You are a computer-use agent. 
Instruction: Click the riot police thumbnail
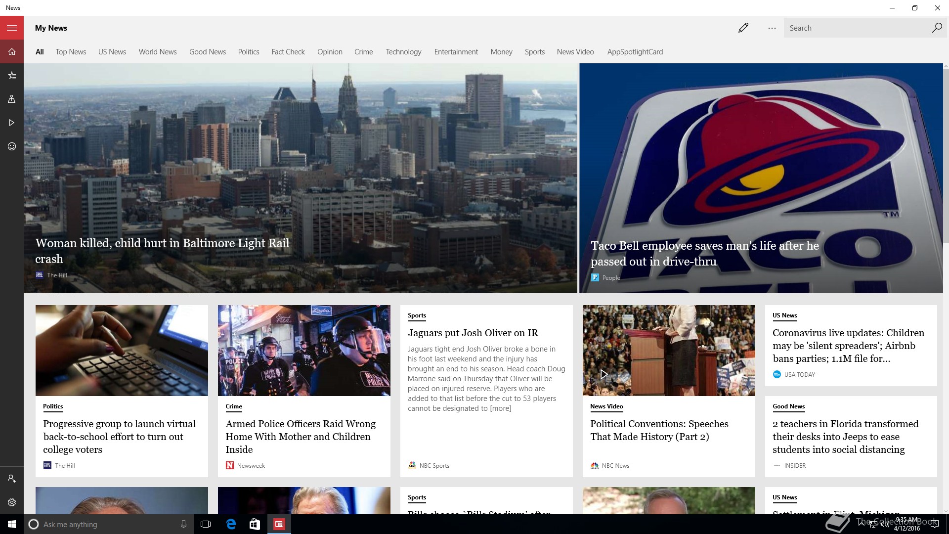point(304,350)
